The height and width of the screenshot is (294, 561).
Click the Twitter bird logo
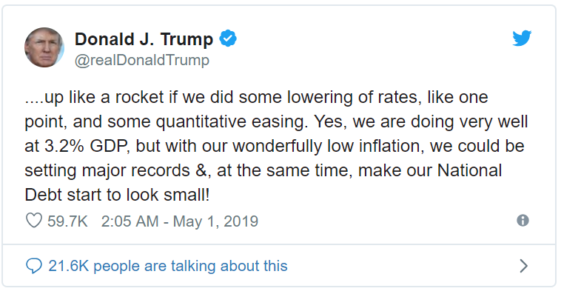coord(522,39)
